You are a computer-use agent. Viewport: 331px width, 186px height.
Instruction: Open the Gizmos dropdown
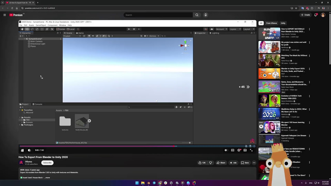click(x=154, y=36)
